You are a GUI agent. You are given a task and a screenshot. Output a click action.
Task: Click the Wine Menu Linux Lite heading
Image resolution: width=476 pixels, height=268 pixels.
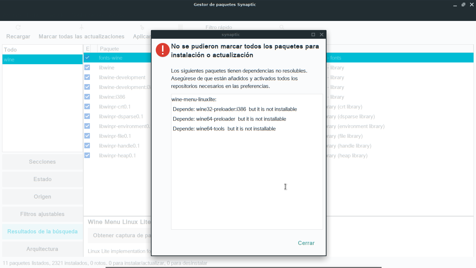tap(119, 222)
